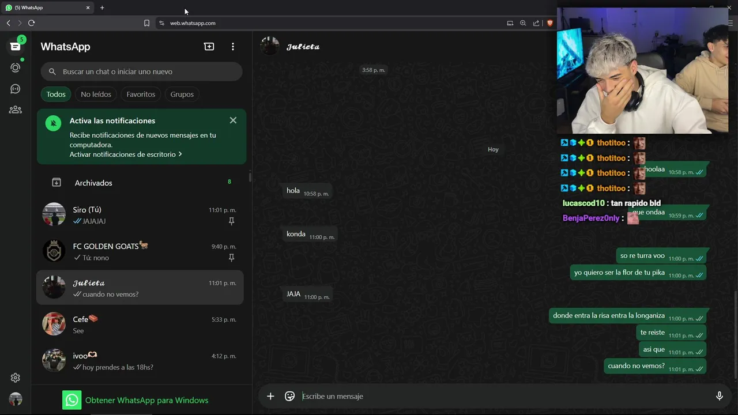Click the message 'donde entra la risa entra la longaniza'
Screen dimensions: 738x415
tap(627, 316)
